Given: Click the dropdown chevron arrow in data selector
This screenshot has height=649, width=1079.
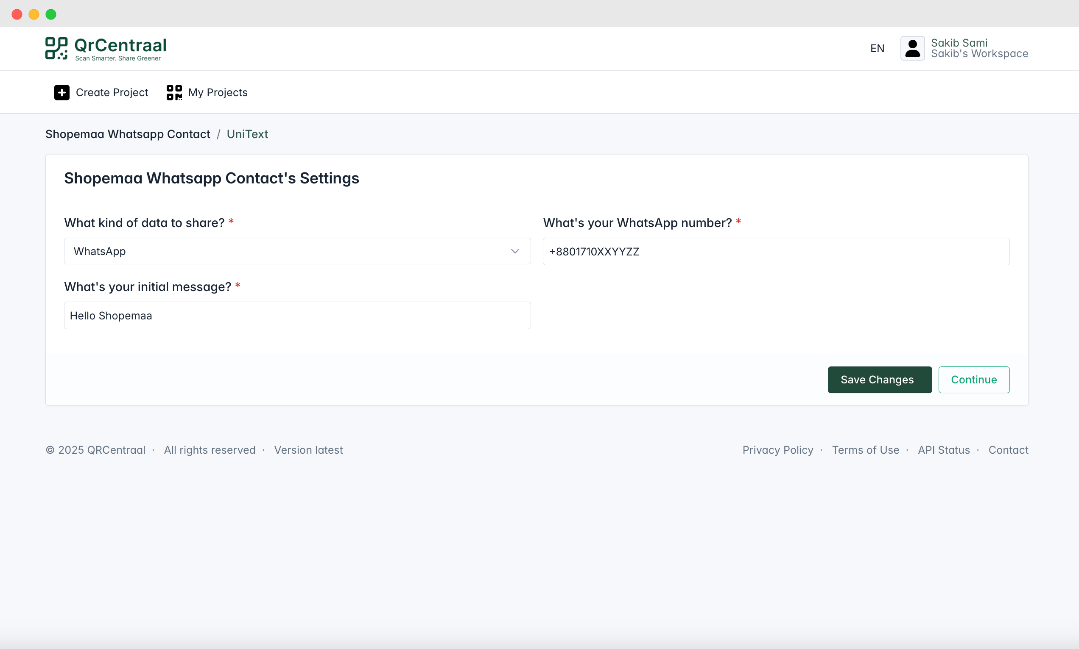Looking at the screenshot, I should pos(515,252).
